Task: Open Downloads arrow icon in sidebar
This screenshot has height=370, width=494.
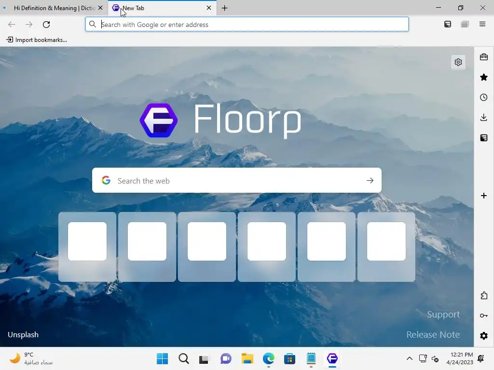Action: 483,118
